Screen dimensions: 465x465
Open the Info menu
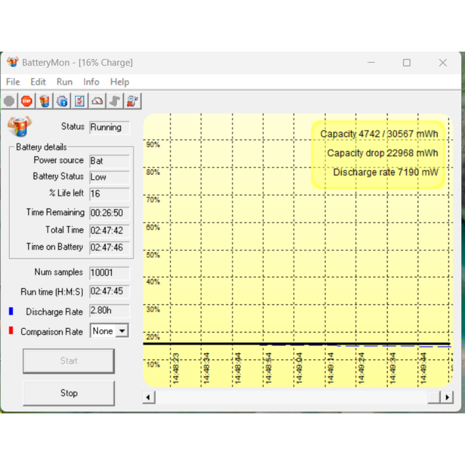tap(91, 82)
